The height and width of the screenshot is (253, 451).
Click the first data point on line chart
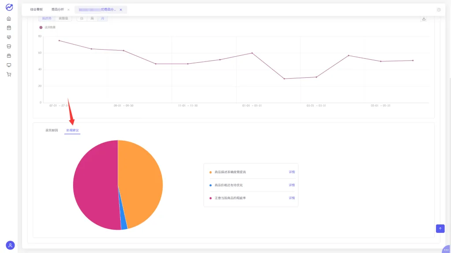59,41
